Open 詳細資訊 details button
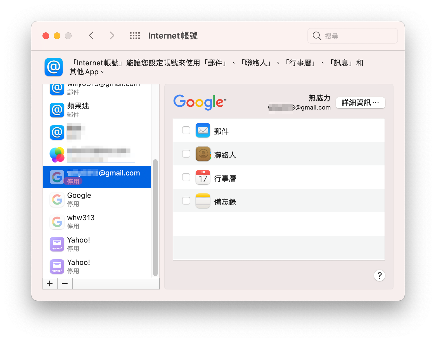Viewport: 436px width, 342px height. [360, 103]
